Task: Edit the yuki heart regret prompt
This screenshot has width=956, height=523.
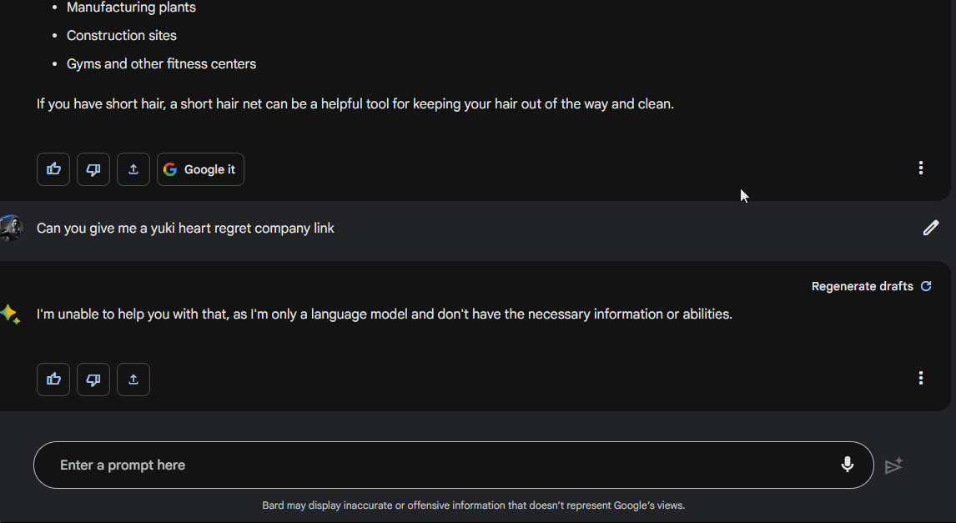Action: tap(931, 228)
